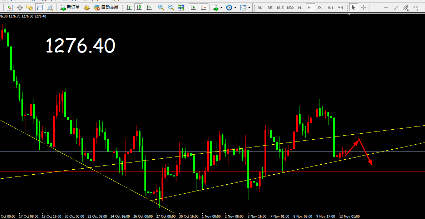Open the Strategy Tester magnifier icon
Viewport: 425px width, 219px height.
click(50, 8)
